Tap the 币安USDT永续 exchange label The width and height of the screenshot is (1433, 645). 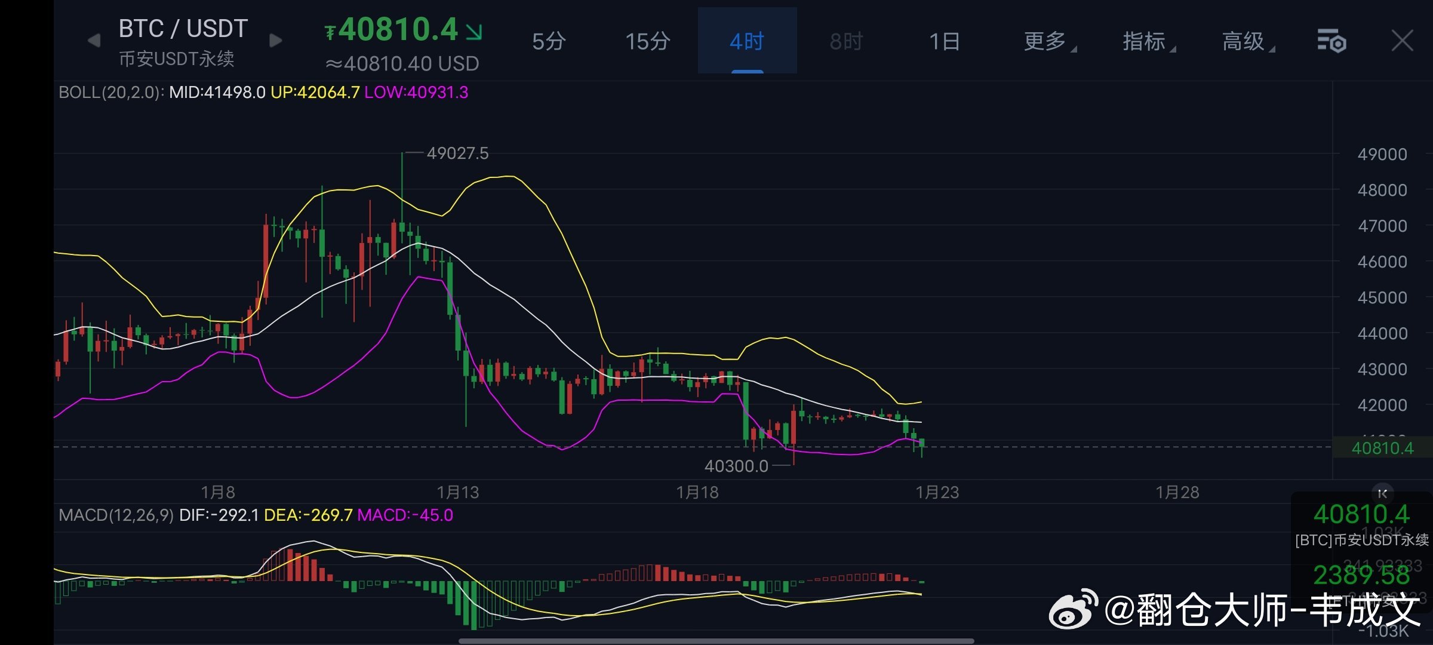(x=177, y=59)
